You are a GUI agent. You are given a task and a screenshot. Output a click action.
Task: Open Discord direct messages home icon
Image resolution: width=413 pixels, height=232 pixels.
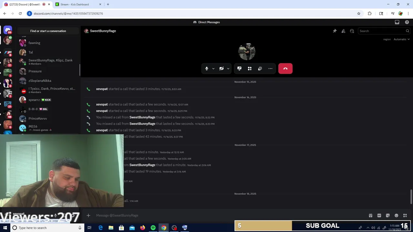pos(8,30)
